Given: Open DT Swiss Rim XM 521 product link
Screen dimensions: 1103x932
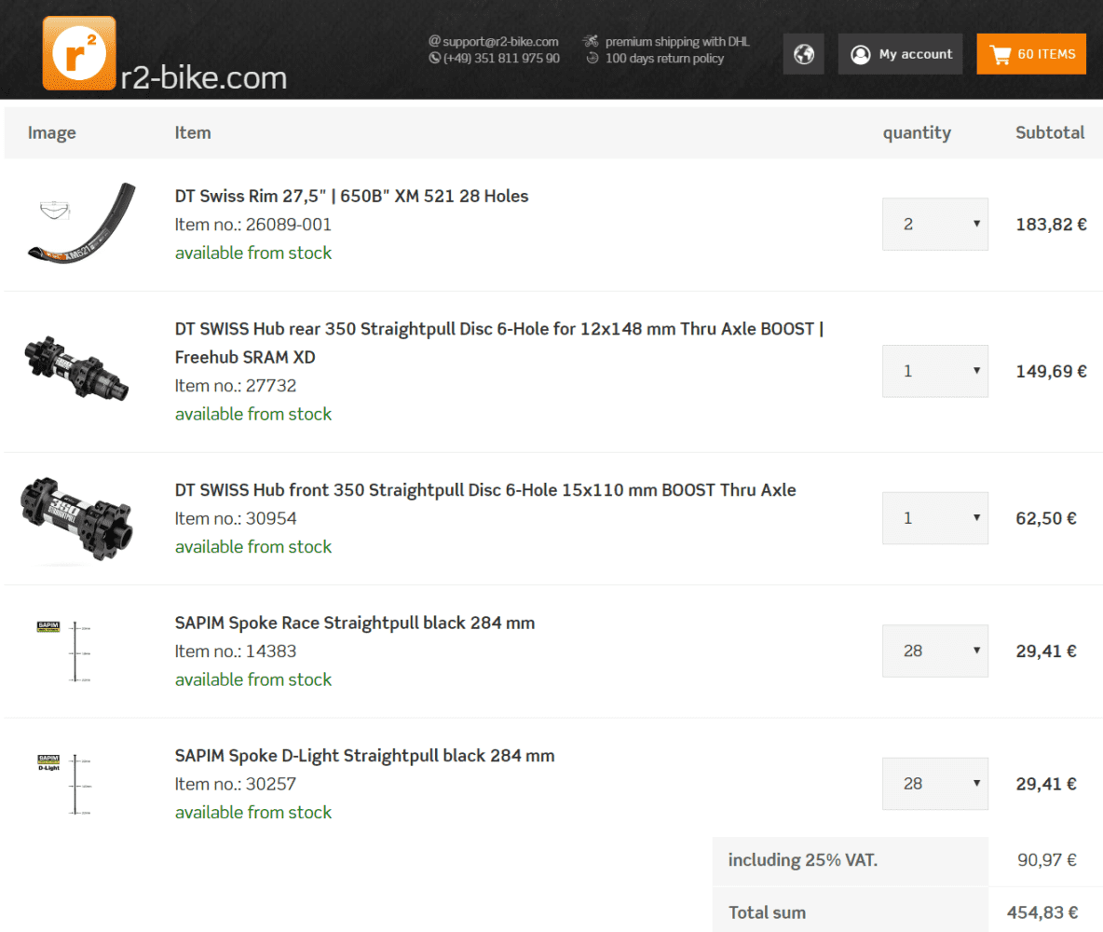Looking at the screenshot, I should (351, 196).
